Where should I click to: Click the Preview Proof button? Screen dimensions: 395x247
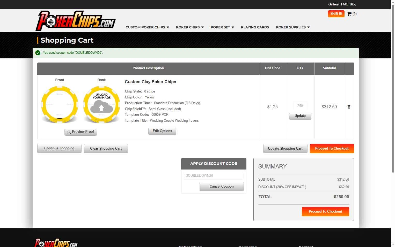coord(81,132)
